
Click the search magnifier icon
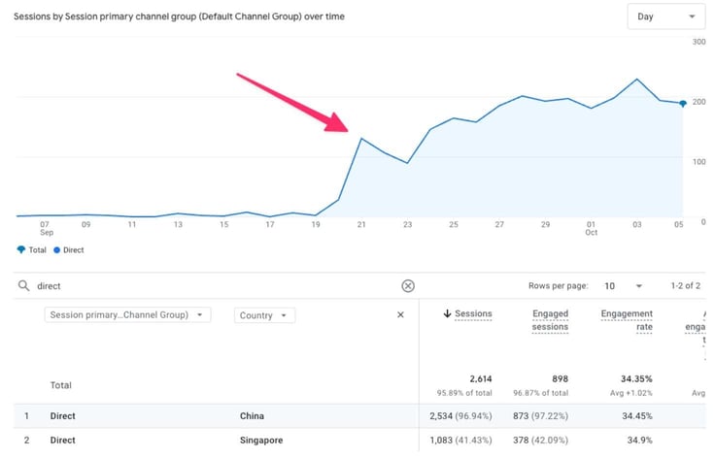(x=23, y=286)
